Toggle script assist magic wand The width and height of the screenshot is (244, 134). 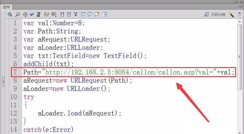coord(231,15)
